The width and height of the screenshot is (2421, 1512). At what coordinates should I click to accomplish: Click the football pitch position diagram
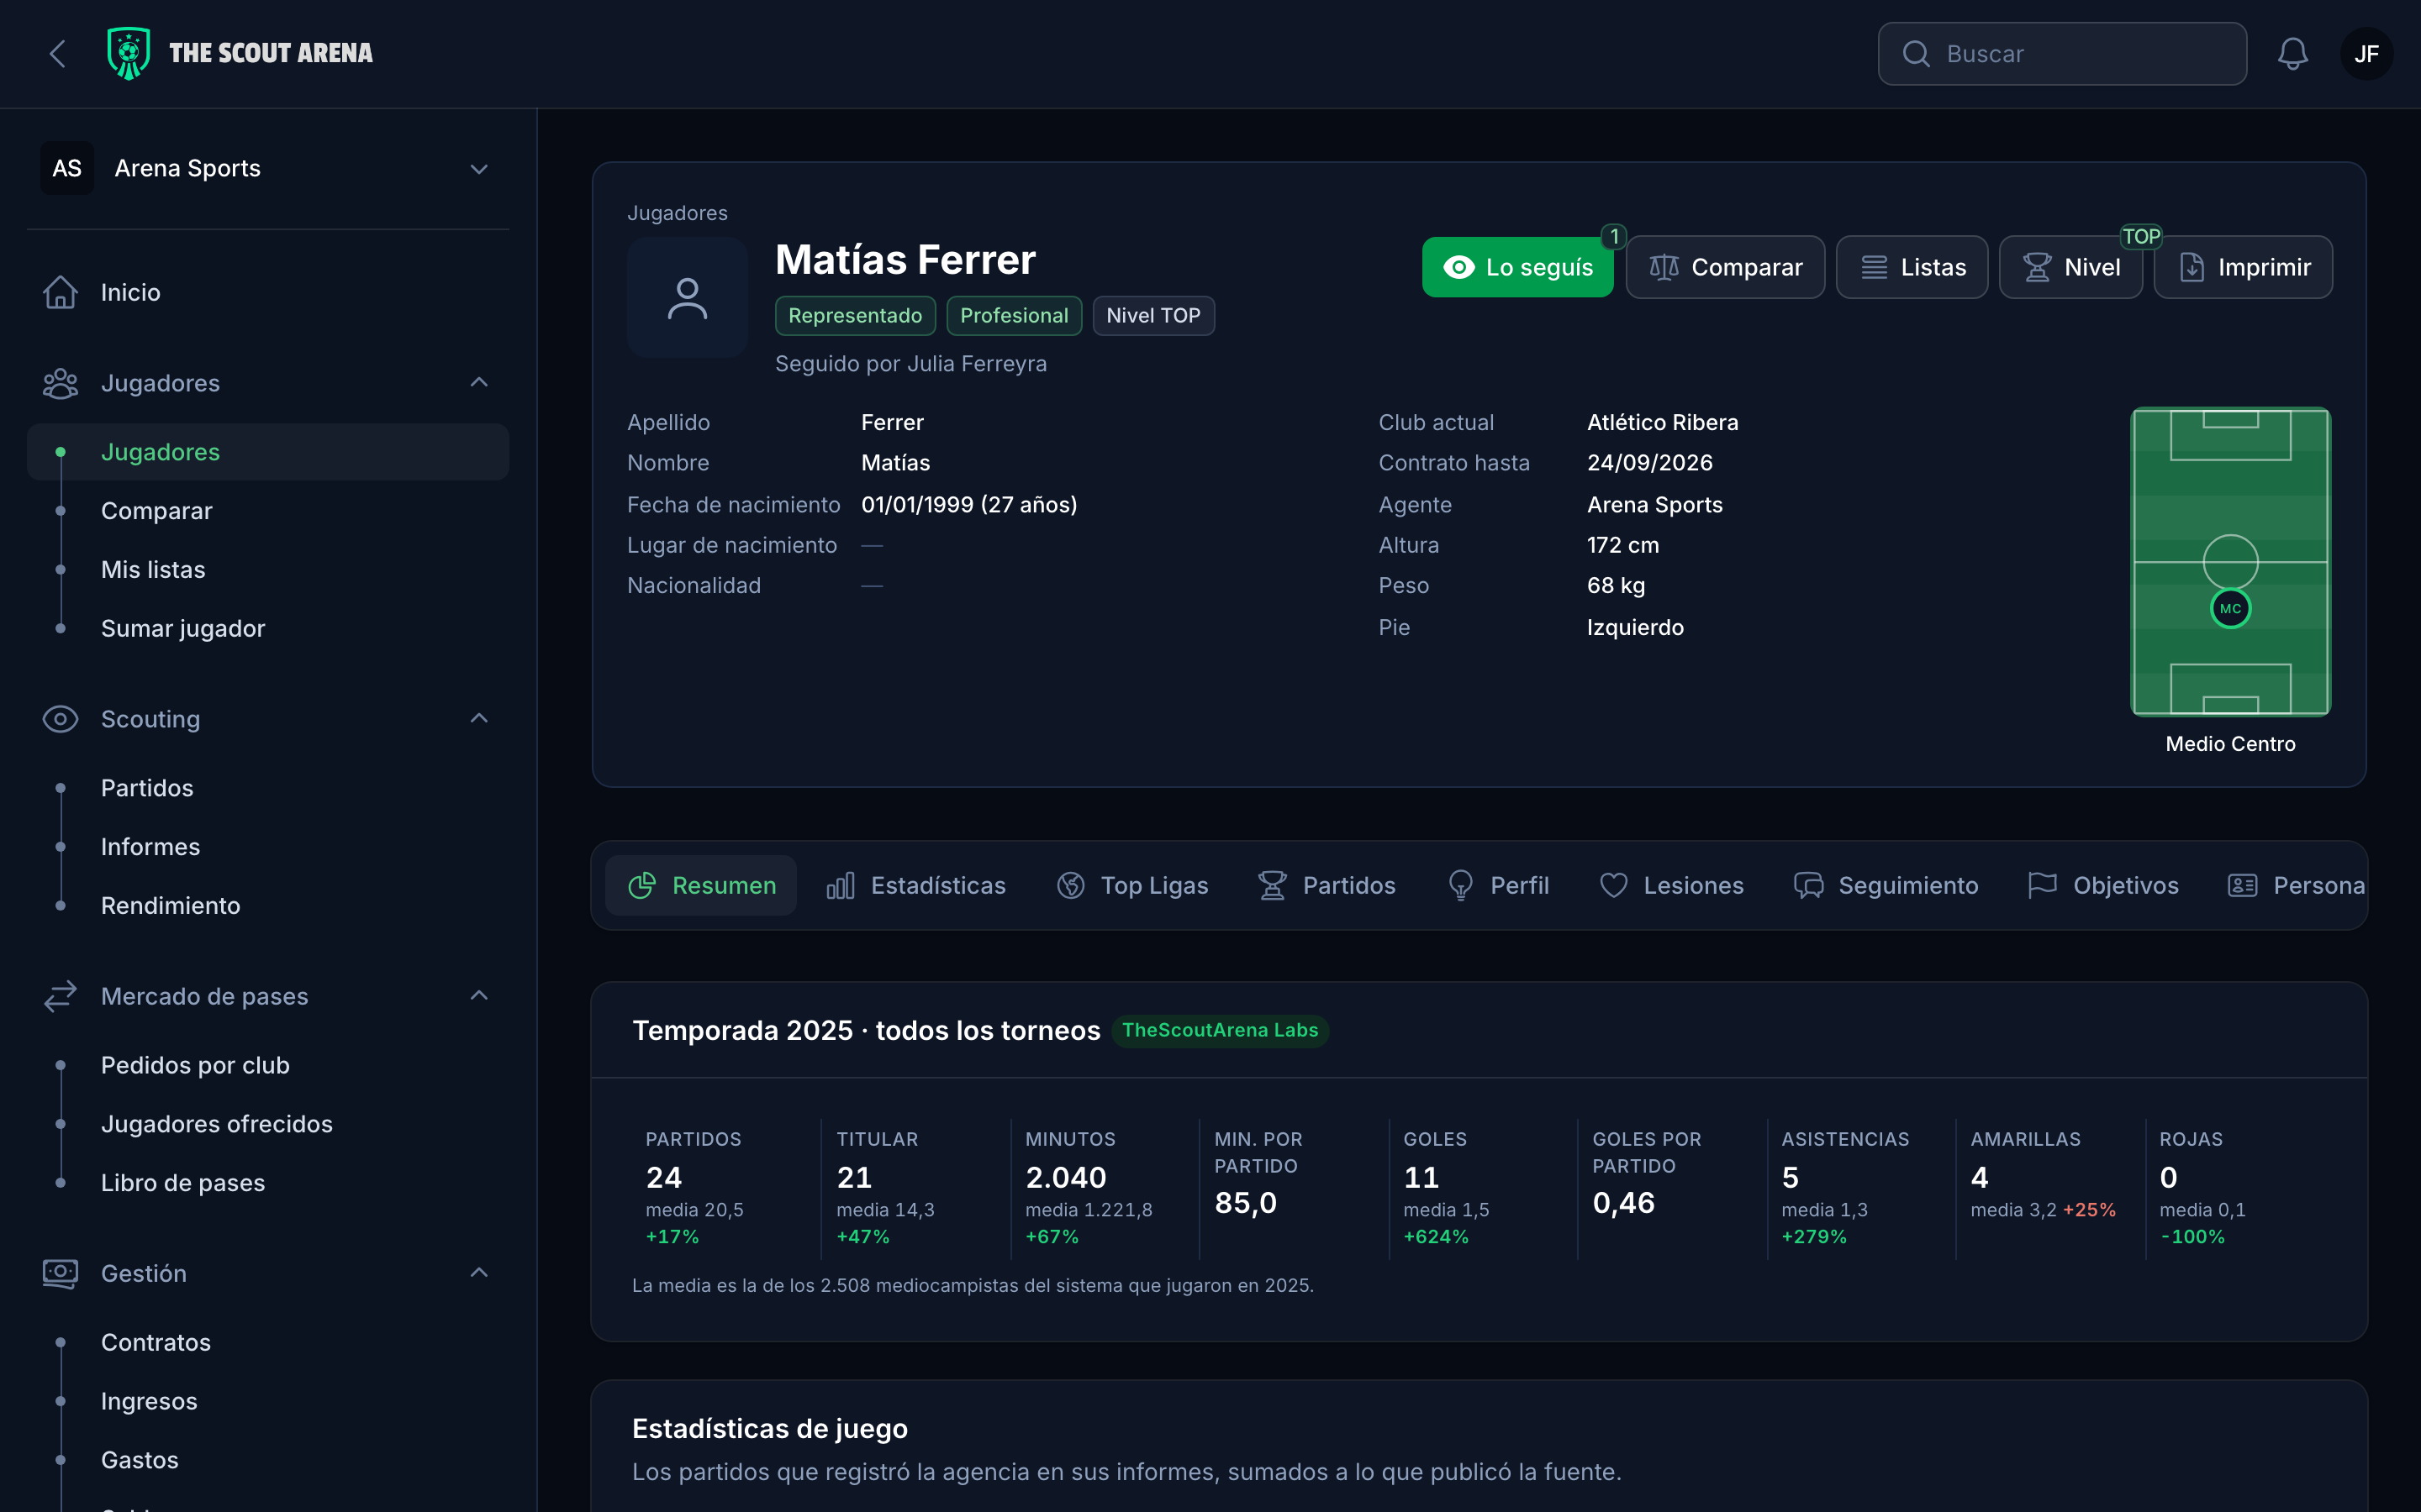(2230, 561)
